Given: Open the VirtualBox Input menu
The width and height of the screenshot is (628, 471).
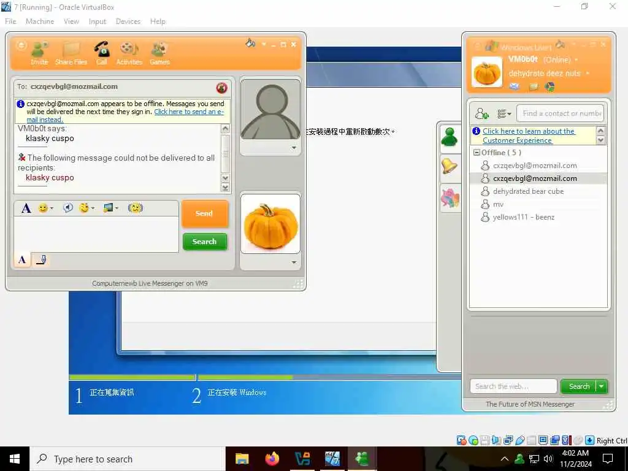Looking at the screenshot, I should 98,21.
